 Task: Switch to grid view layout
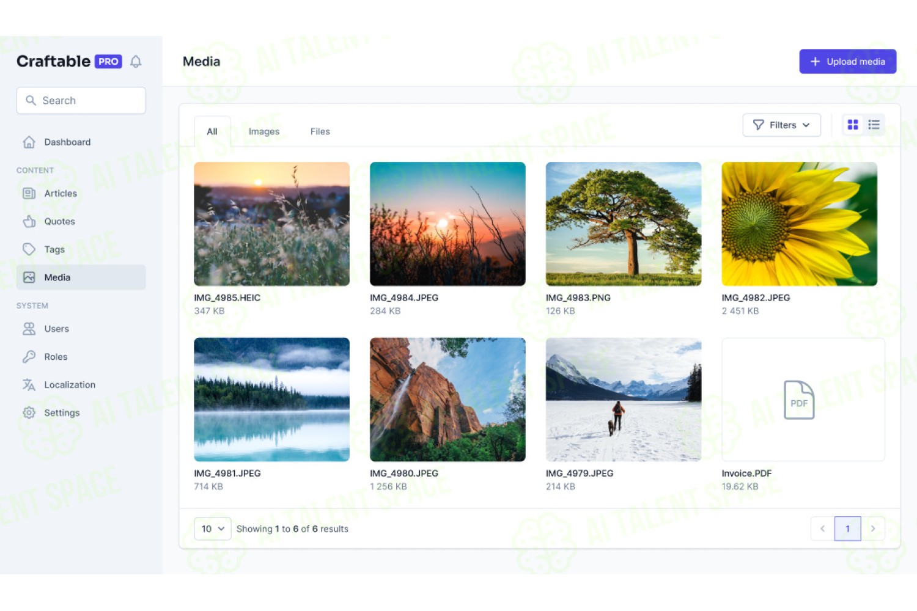click(853, 125)
